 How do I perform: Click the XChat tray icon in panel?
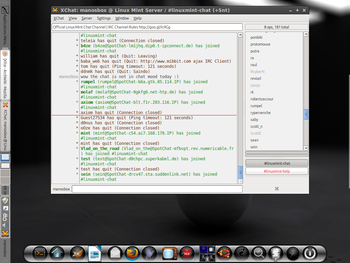coord(5,234)
